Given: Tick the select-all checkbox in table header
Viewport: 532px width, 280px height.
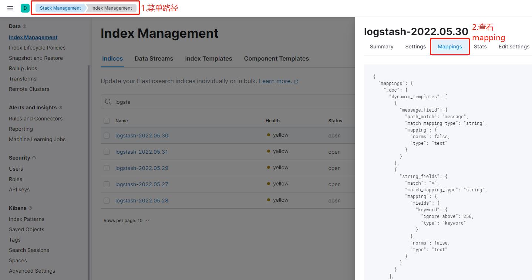Looking at the screenshot, I should [107, 121].
